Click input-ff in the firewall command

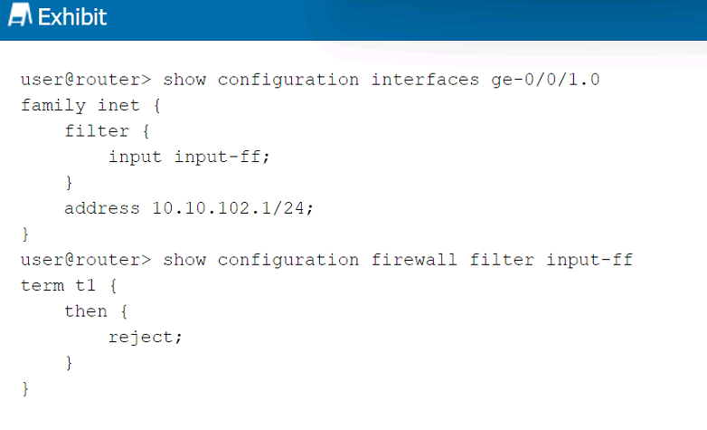pos(589,260)
